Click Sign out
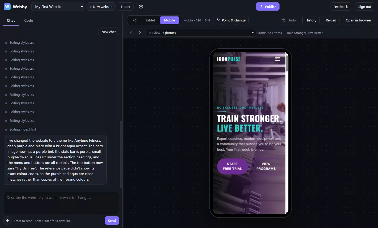Image resolution: width=378 pixels, height=228 pixels. point(365,7)
